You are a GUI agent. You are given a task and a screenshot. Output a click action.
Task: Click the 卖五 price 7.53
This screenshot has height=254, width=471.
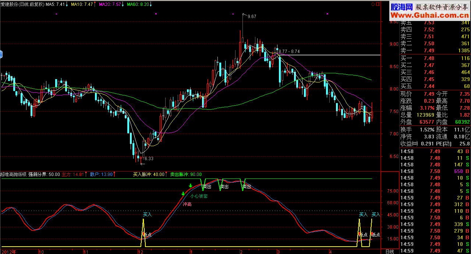(429, 23)
